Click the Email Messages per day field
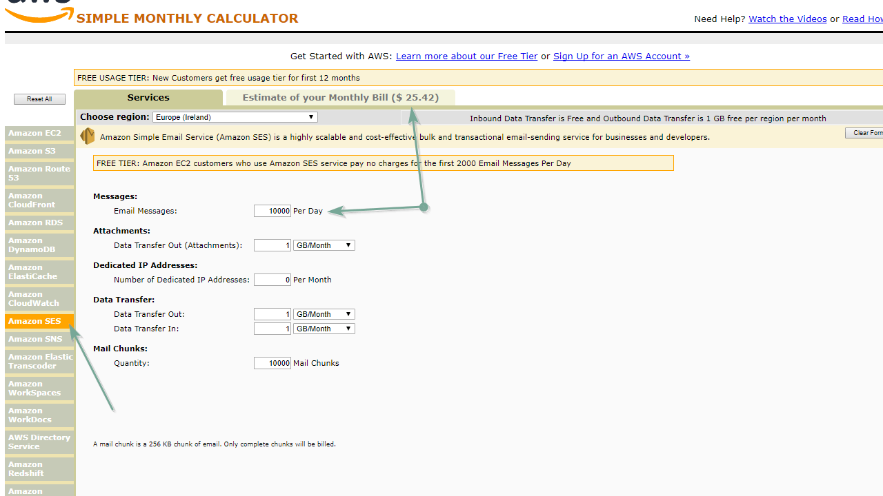 pos(272,211)
